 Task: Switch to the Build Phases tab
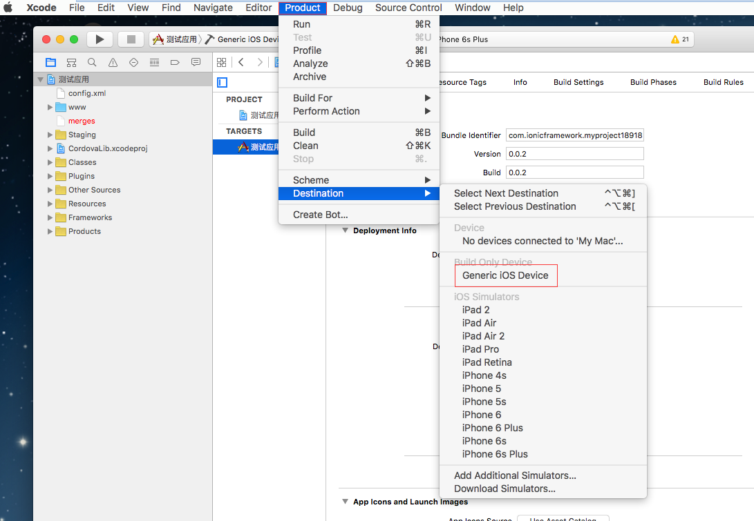(653, 82)
